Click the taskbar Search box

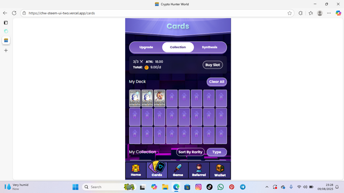(109, 187)
